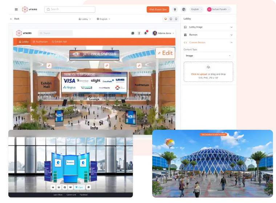Click the Lounge label in the lobby image
This screenshot has width=276, height=203.
(94, 99)
